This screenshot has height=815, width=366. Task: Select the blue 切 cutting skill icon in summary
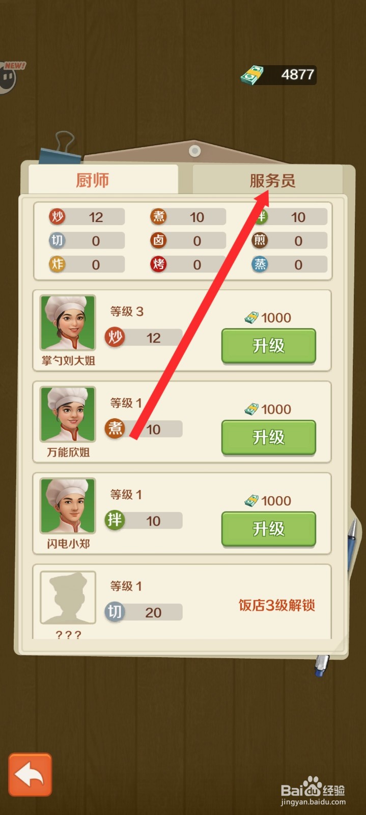pos(57,240)
